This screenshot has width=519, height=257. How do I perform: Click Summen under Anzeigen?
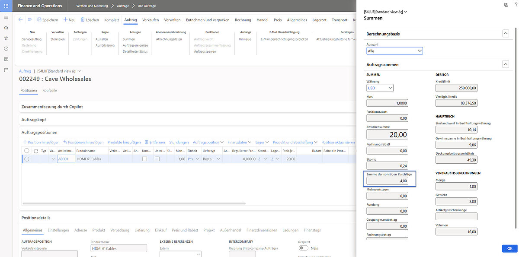129,39
